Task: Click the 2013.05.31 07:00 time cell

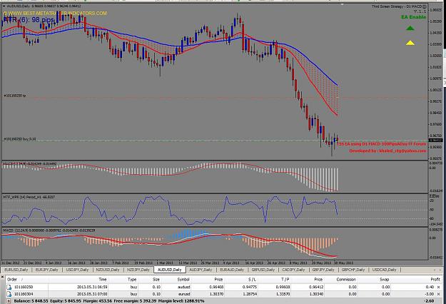Action: (92, 294)
